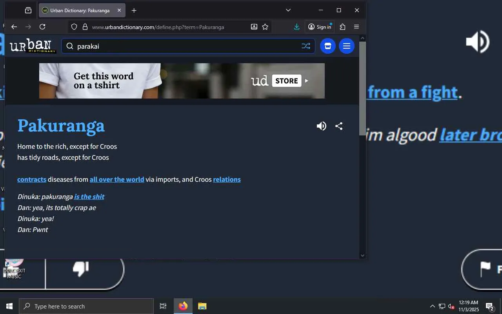Open the Firefox downloads panel
This screenshot has width=502, height=314.
297,27
